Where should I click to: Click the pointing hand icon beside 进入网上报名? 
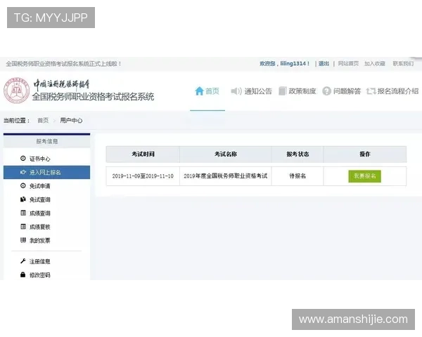pyautogui.click(x=23, y=172)
